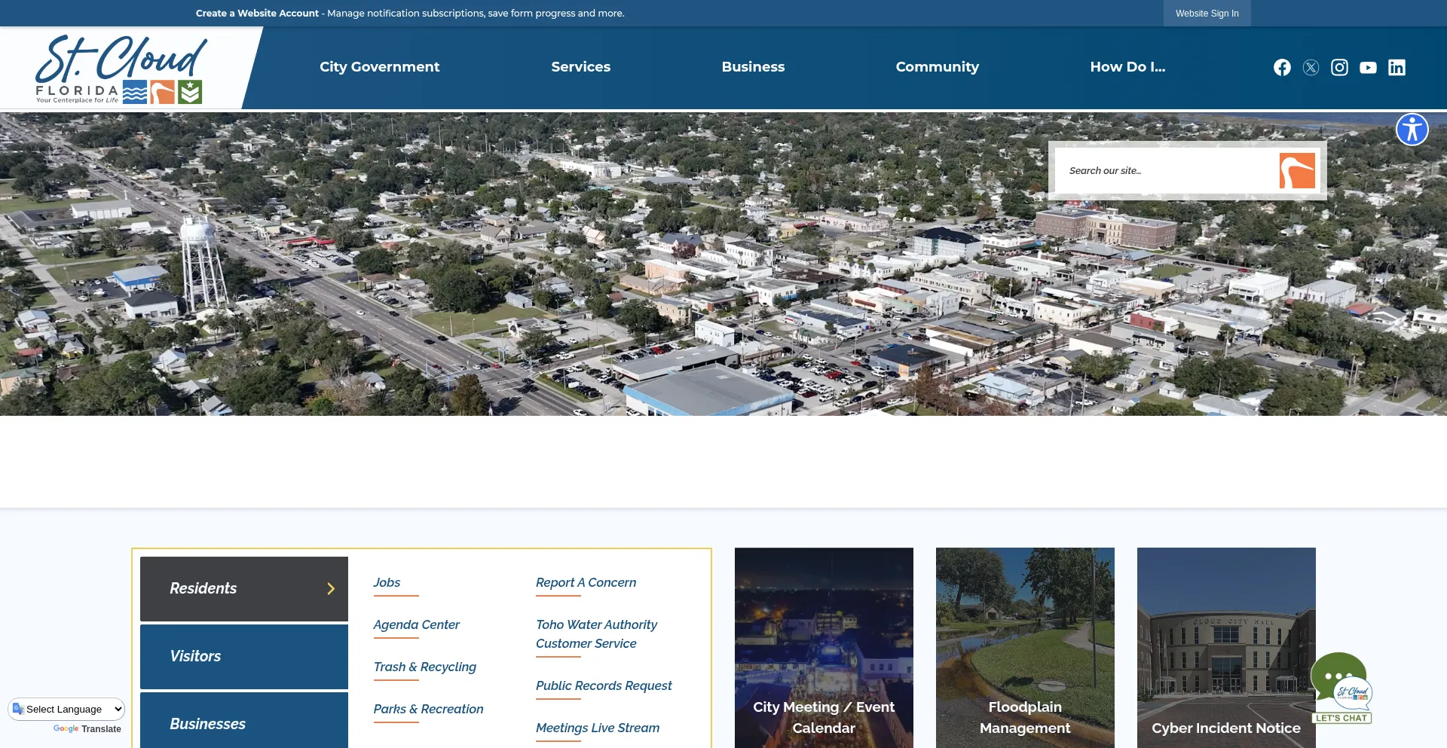
Task: Visit the city's Instagram account
Action: coord(1339,67)
